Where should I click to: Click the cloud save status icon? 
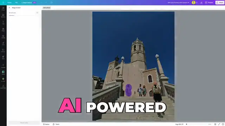52,2
